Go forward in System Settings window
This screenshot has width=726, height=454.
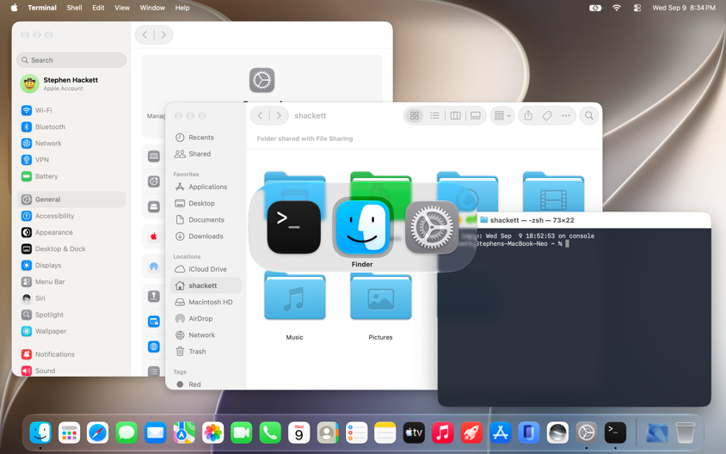(163, 34)
